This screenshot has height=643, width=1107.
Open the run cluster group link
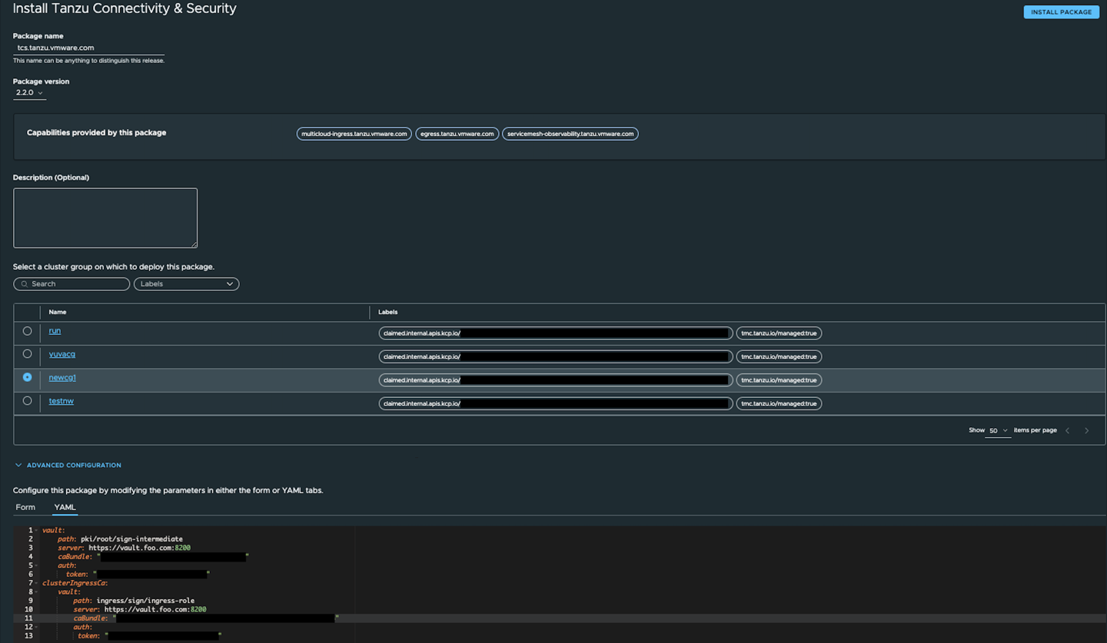55,331
